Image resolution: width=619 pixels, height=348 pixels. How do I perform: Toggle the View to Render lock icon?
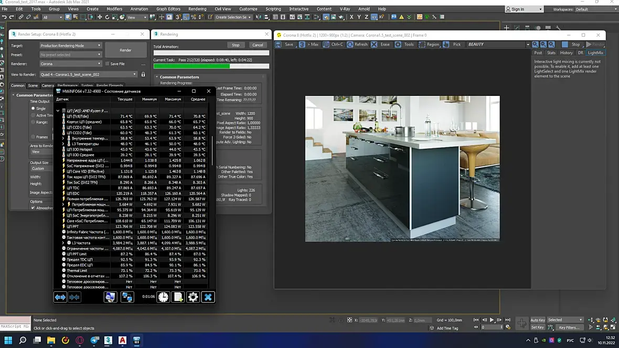click(143, 74)
